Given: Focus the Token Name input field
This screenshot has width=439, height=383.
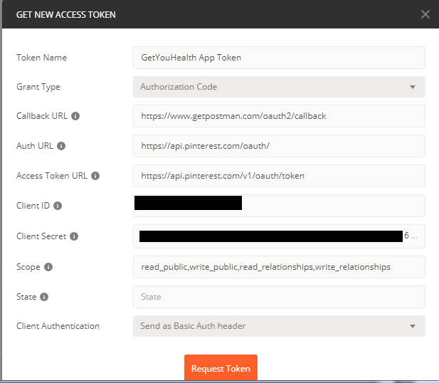Looking at the screenshot, I should pos(279,58).
